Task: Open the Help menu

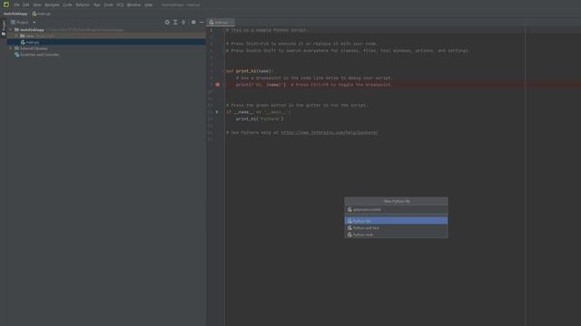Action: coord(148,5)
